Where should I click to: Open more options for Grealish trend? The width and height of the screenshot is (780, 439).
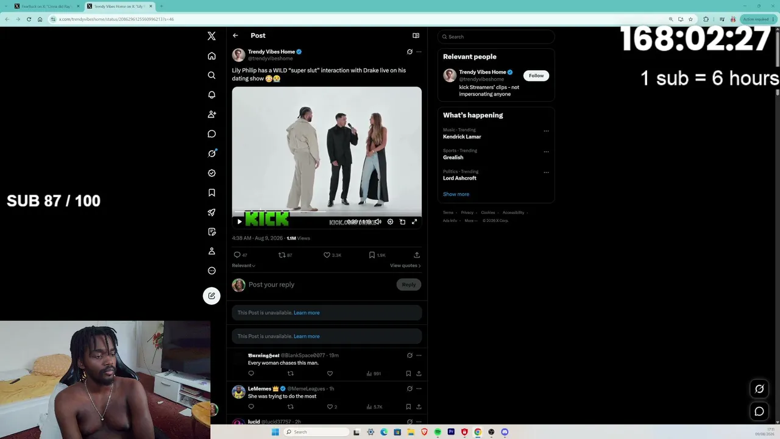(546, 152)
